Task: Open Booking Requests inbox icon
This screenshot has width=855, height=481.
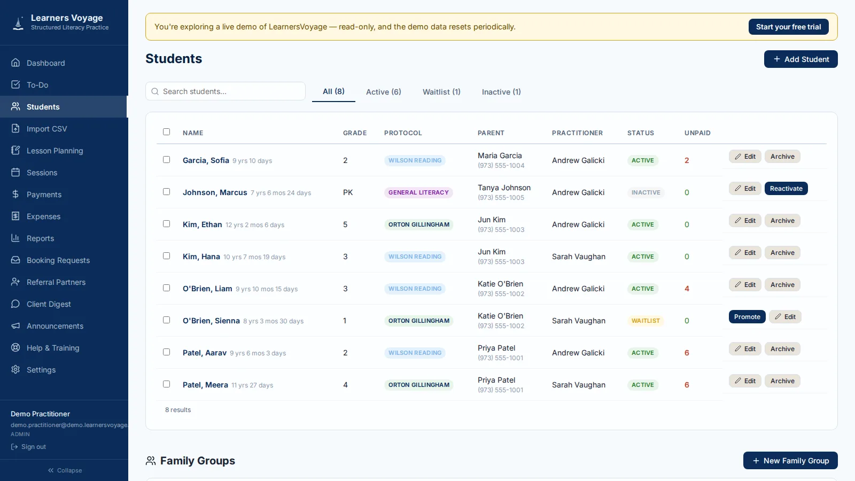Action: click(x=15, y=260)
